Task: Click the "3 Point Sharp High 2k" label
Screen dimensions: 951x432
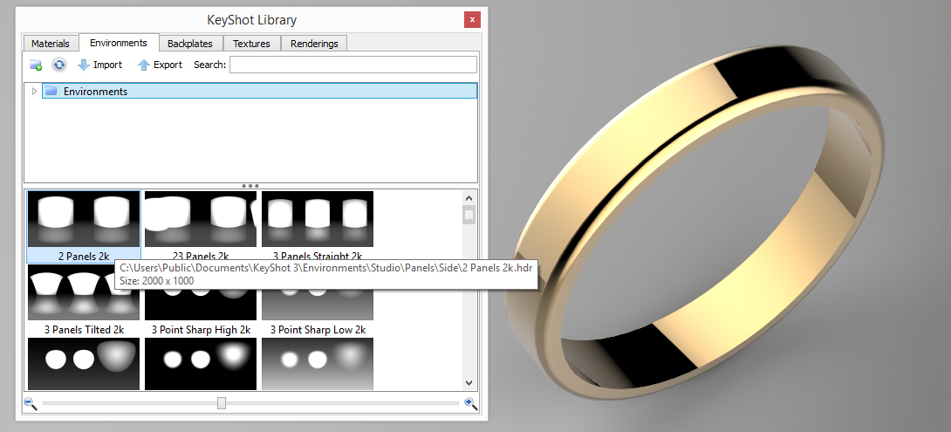Action: point(201,330)
